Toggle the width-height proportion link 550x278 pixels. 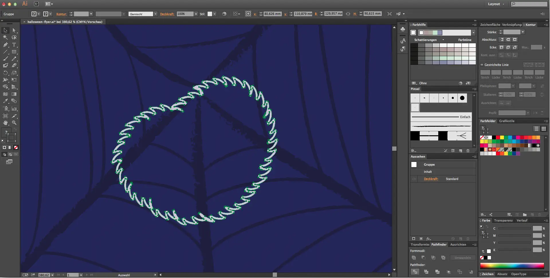pyautogui.click(x=348, y=14)
